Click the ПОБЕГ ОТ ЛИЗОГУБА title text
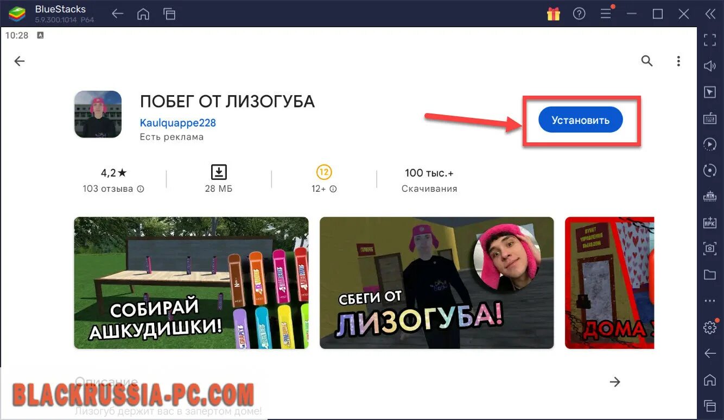This screenshot has width=724, height=420. (x=227, y=102)
